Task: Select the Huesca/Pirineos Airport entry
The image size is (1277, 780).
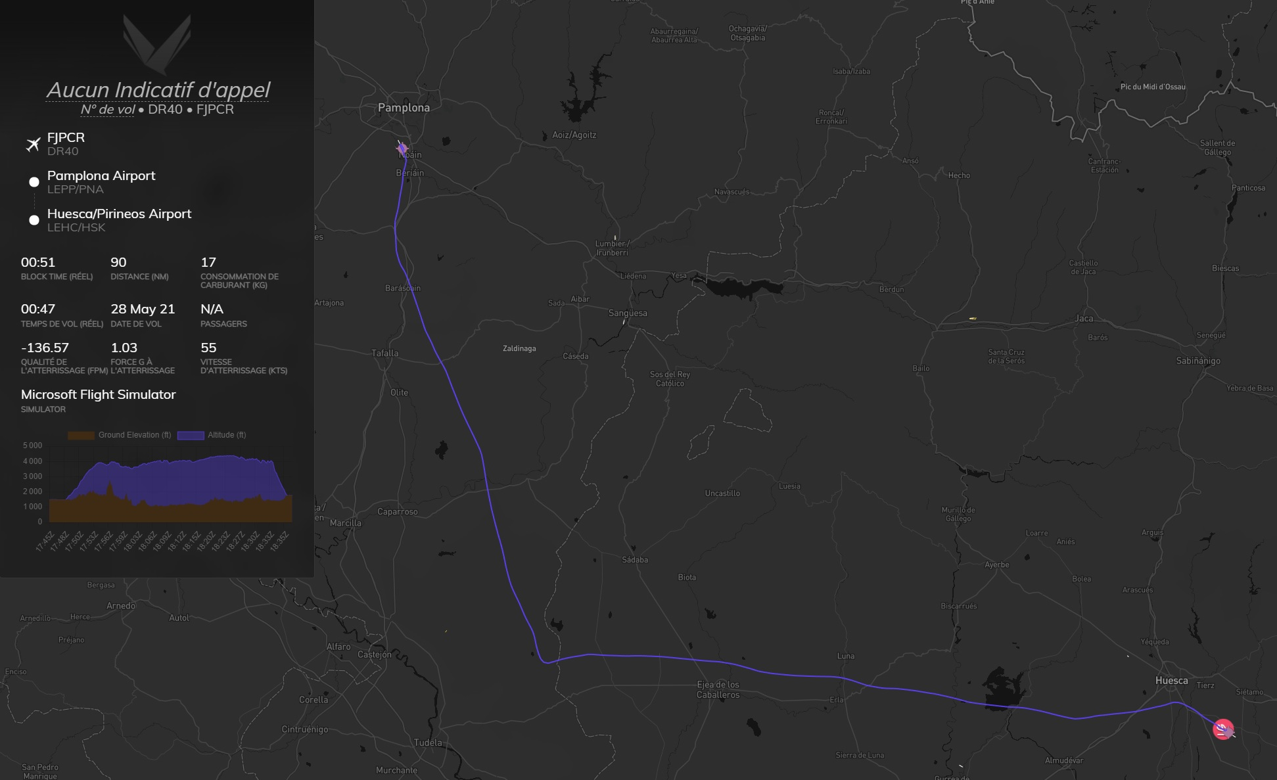Action: click(x=119, y=214)
